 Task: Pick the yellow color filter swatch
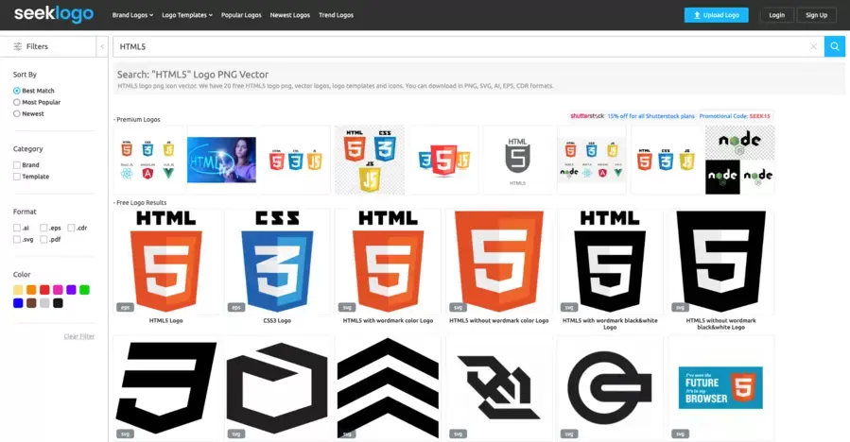(18, 290)
